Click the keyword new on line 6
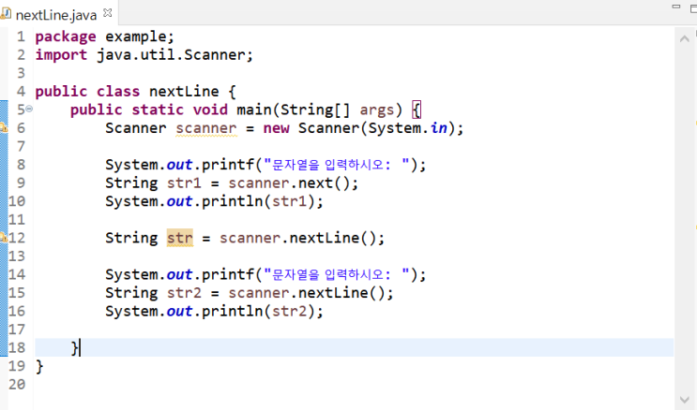Image resolution: width=697 pixels, height=410 pixels. click(x=276, y=128)
